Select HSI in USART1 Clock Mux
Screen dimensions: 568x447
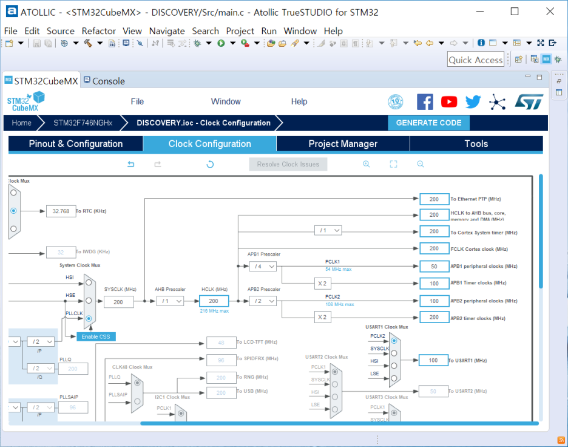click(394, 366)
